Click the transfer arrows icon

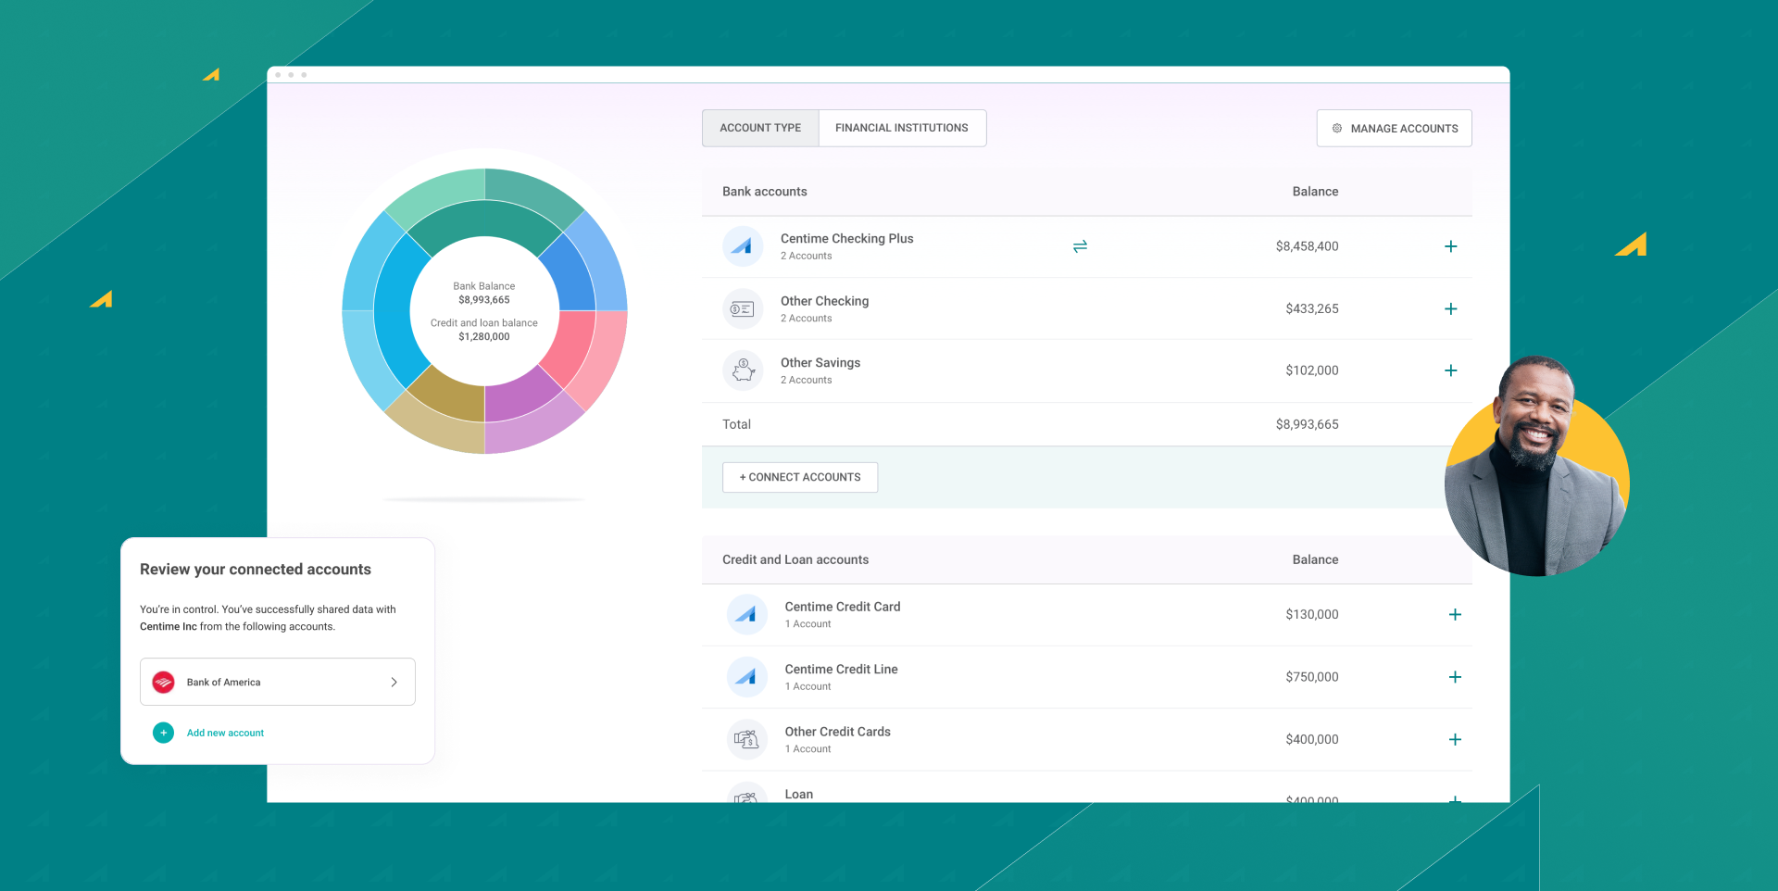(1080, 246)
